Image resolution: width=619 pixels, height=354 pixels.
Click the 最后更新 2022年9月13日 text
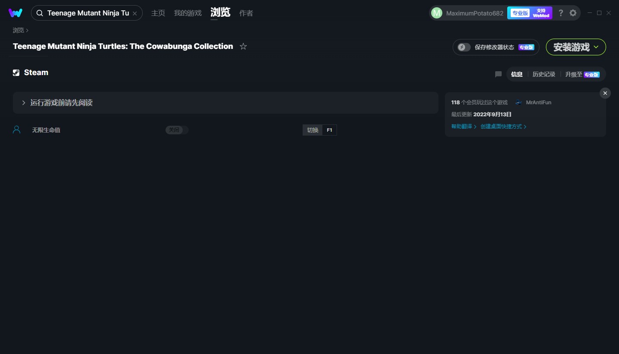(481, 115)
